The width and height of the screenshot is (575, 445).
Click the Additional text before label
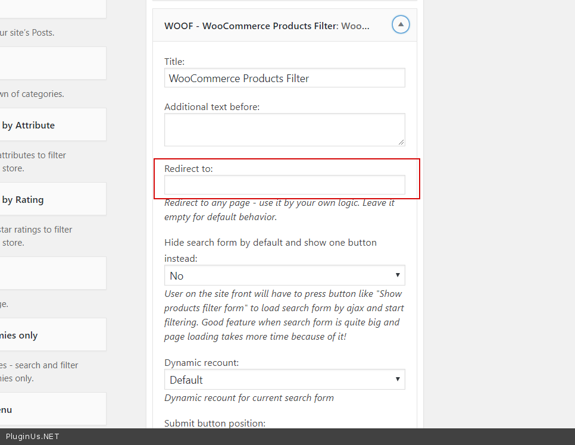point(212,106)
